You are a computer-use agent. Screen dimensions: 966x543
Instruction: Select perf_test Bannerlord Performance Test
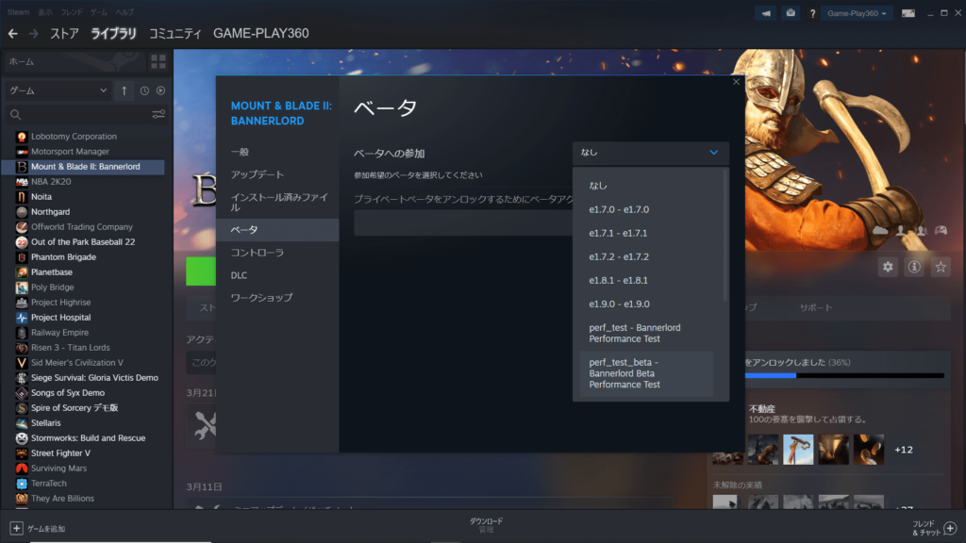(x=647, y=333)
